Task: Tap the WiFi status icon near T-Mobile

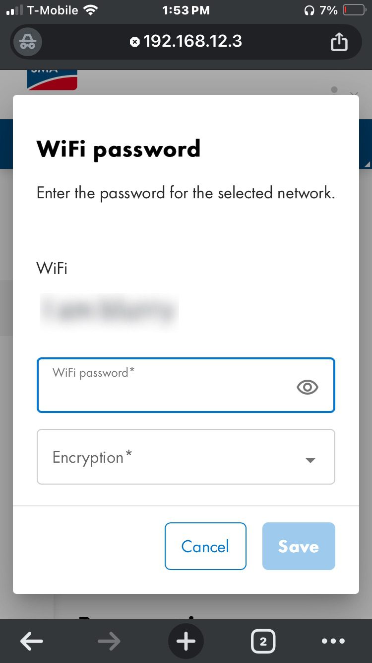Action: point(91,10)
